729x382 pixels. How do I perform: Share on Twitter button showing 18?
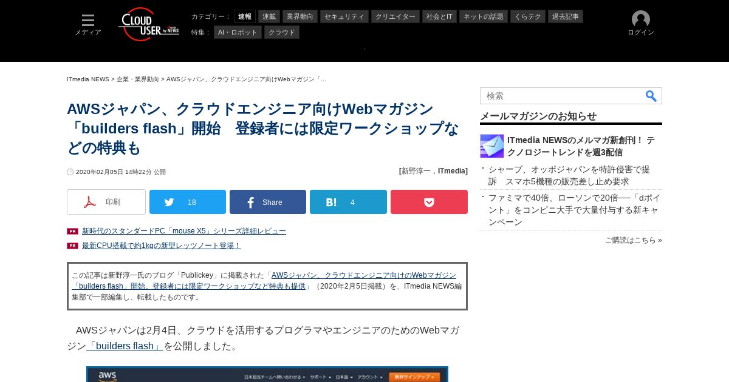point(188,202)
